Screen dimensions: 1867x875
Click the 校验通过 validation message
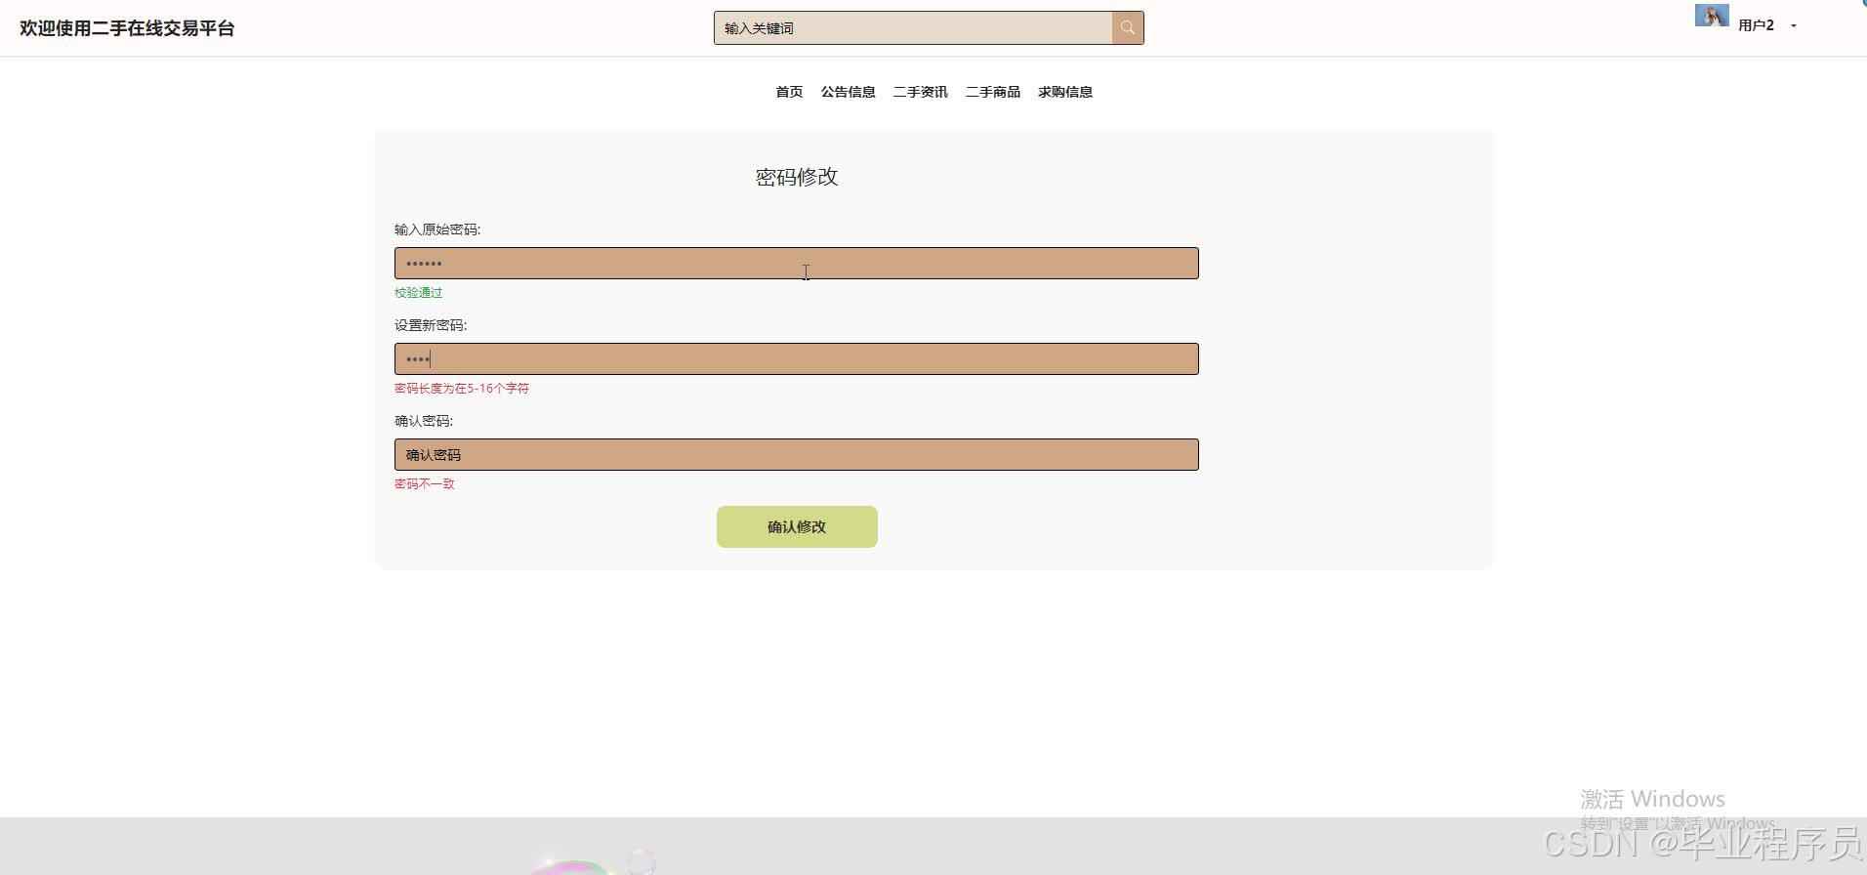(x=419, y=292)
